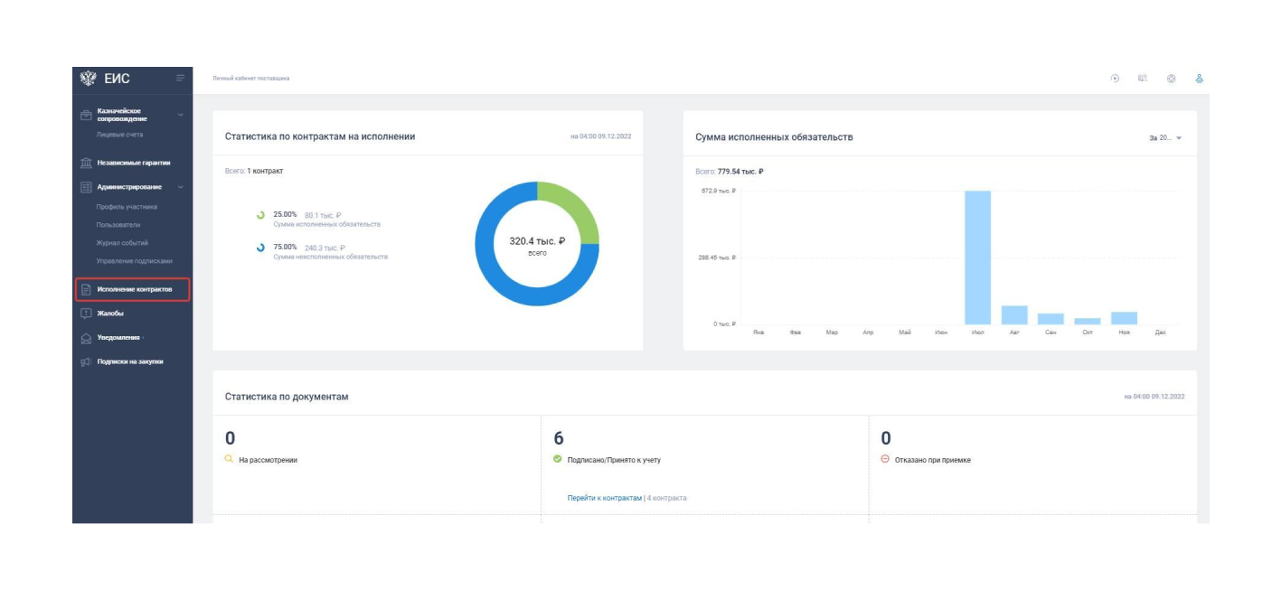The image size is (1282, 590).
Task: Open the knowledge base book icon
Action: coord(1143,79)
